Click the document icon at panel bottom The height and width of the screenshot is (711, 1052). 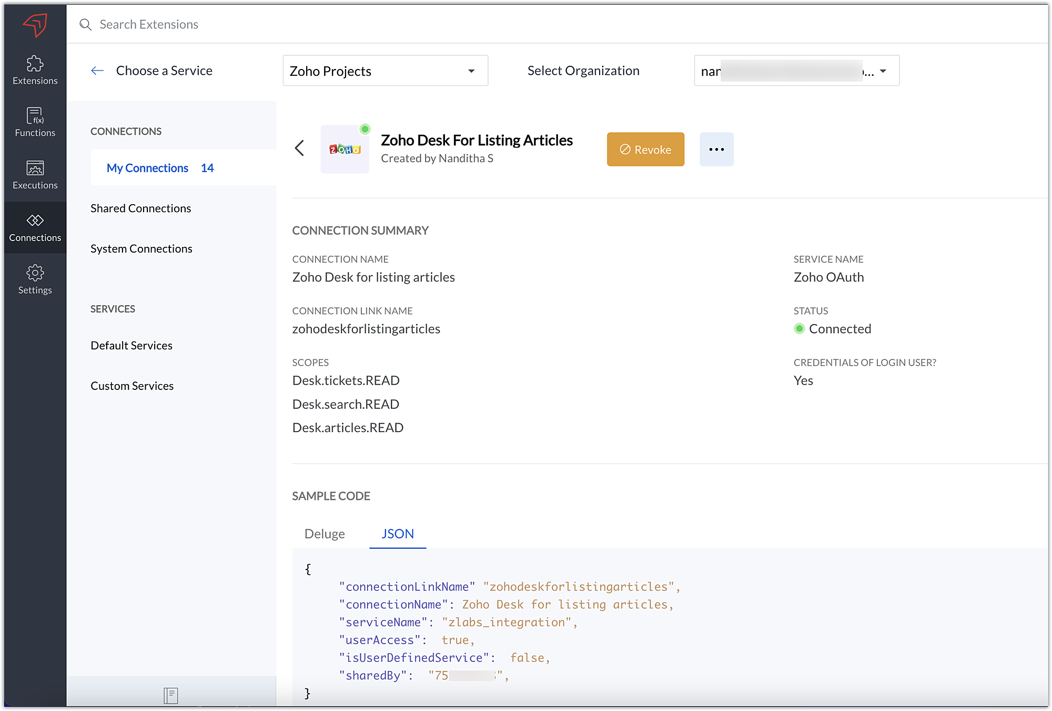[x=171, y=695]
